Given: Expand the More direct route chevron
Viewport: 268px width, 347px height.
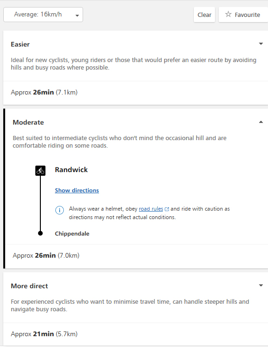Looking at the screenshot, I should pyautogui.click(x=260, y=285).
